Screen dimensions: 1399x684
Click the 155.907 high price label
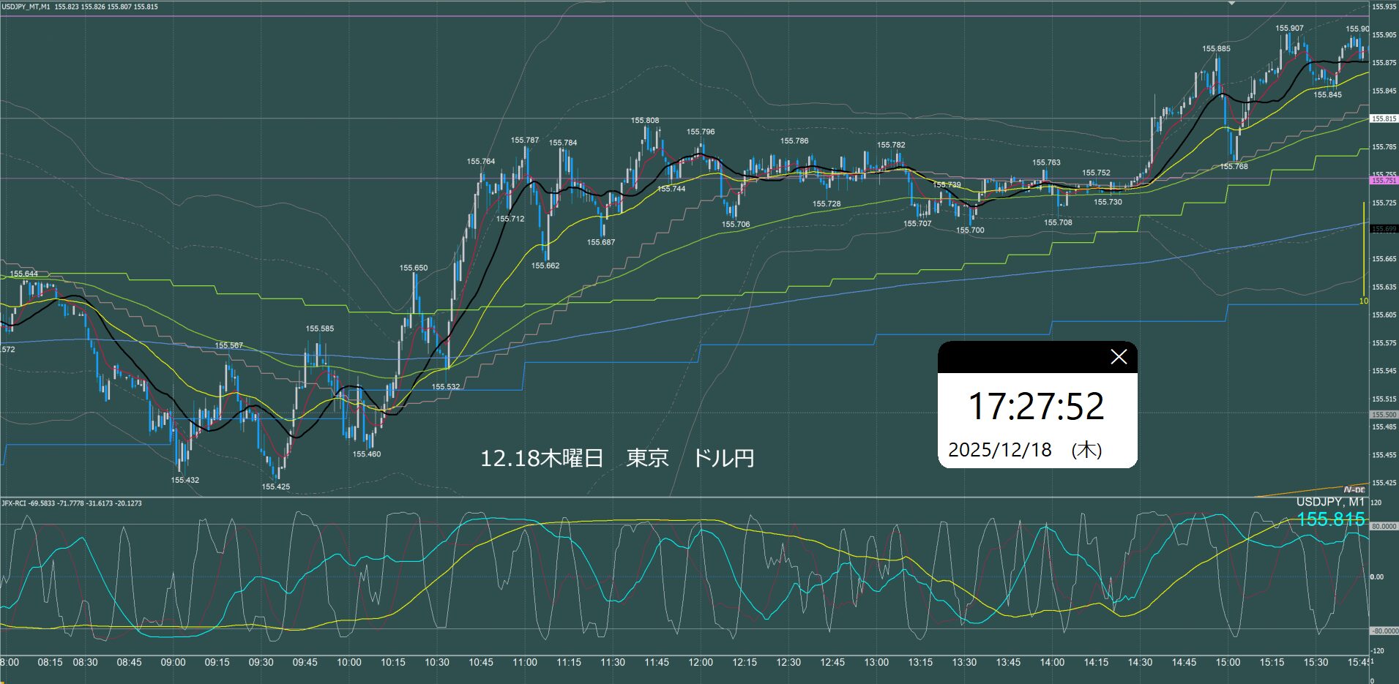(x=1289, y=29)
